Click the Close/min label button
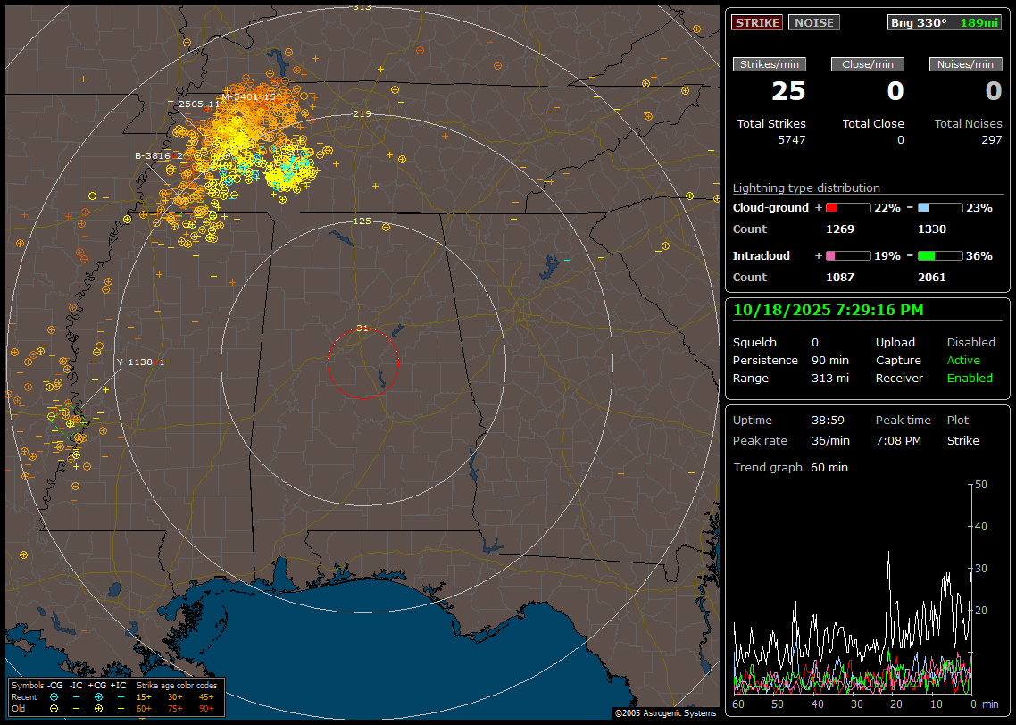The height and width of the screenshot is (725, 1016). 868,64
